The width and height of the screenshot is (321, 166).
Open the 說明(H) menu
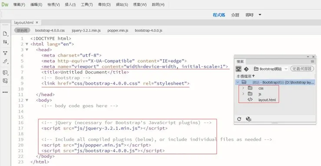(x=158, y=4)
